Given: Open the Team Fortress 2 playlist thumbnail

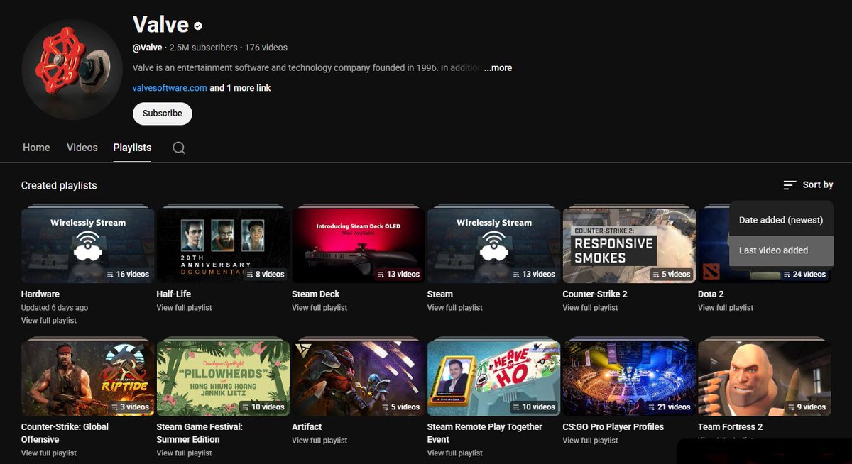Looking at the screenshot, I should click(x=765, y=378).
